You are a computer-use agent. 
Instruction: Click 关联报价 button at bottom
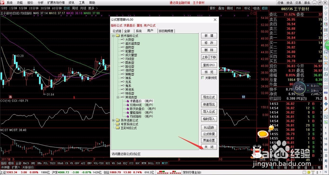pos(28,167)
